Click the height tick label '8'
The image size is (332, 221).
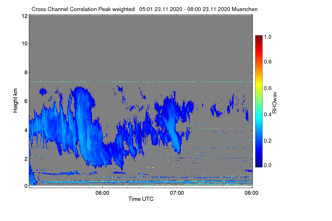[x=26, y=72]
